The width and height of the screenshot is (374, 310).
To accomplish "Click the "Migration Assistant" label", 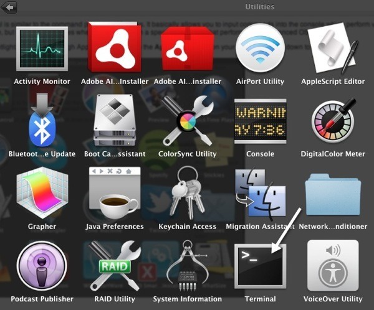I will 260,227.
